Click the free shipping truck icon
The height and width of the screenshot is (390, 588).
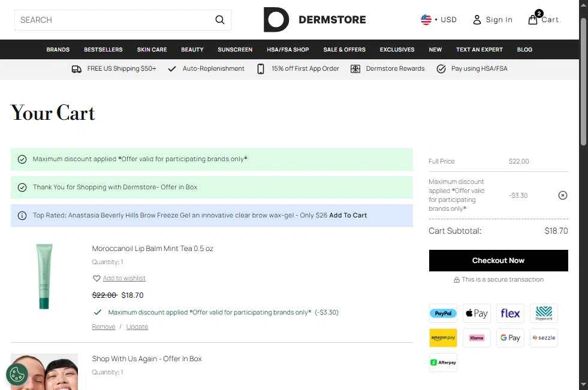(77, 69)
